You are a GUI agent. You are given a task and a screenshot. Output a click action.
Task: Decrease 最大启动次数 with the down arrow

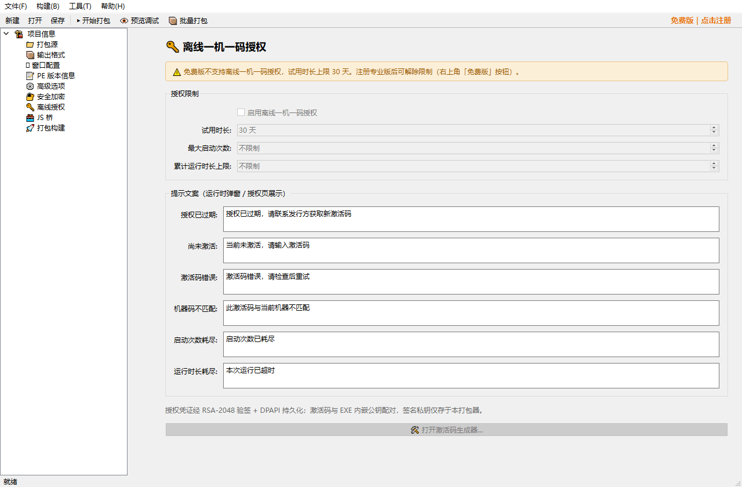pyautogui.click(x=714, y=151)
